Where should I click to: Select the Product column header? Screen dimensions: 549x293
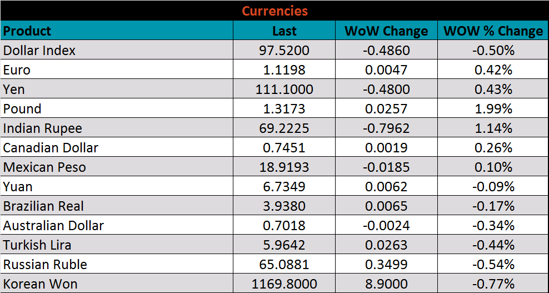coord(27,31)
